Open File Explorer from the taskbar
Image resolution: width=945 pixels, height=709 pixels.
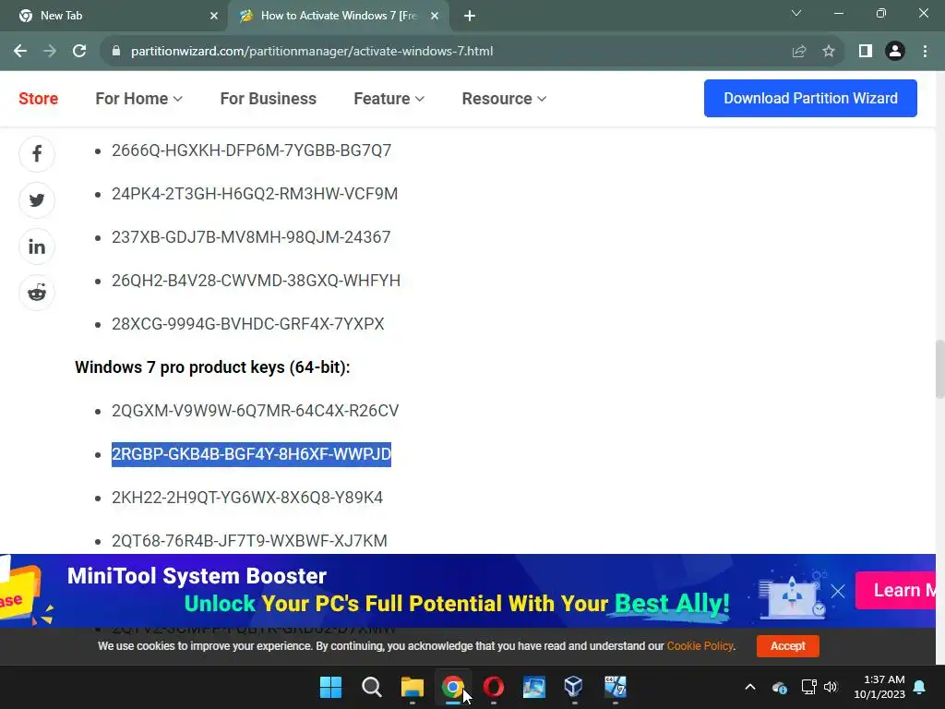coord(413,687)
